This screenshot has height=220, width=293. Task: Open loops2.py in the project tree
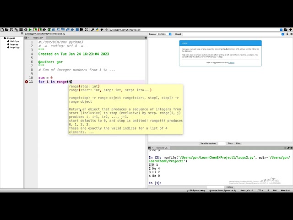[x=15, y=47]
